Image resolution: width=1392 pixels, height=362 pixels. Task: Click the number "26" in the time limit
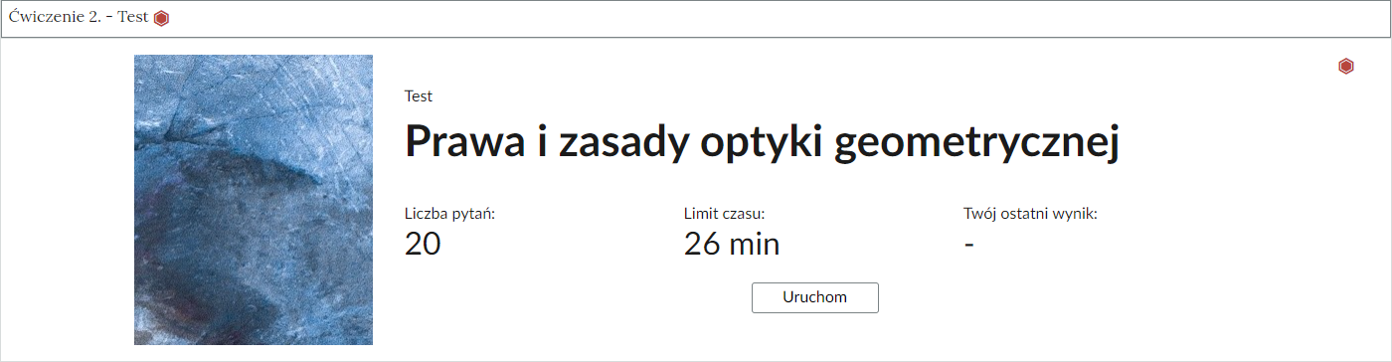(x=702, y=244)
